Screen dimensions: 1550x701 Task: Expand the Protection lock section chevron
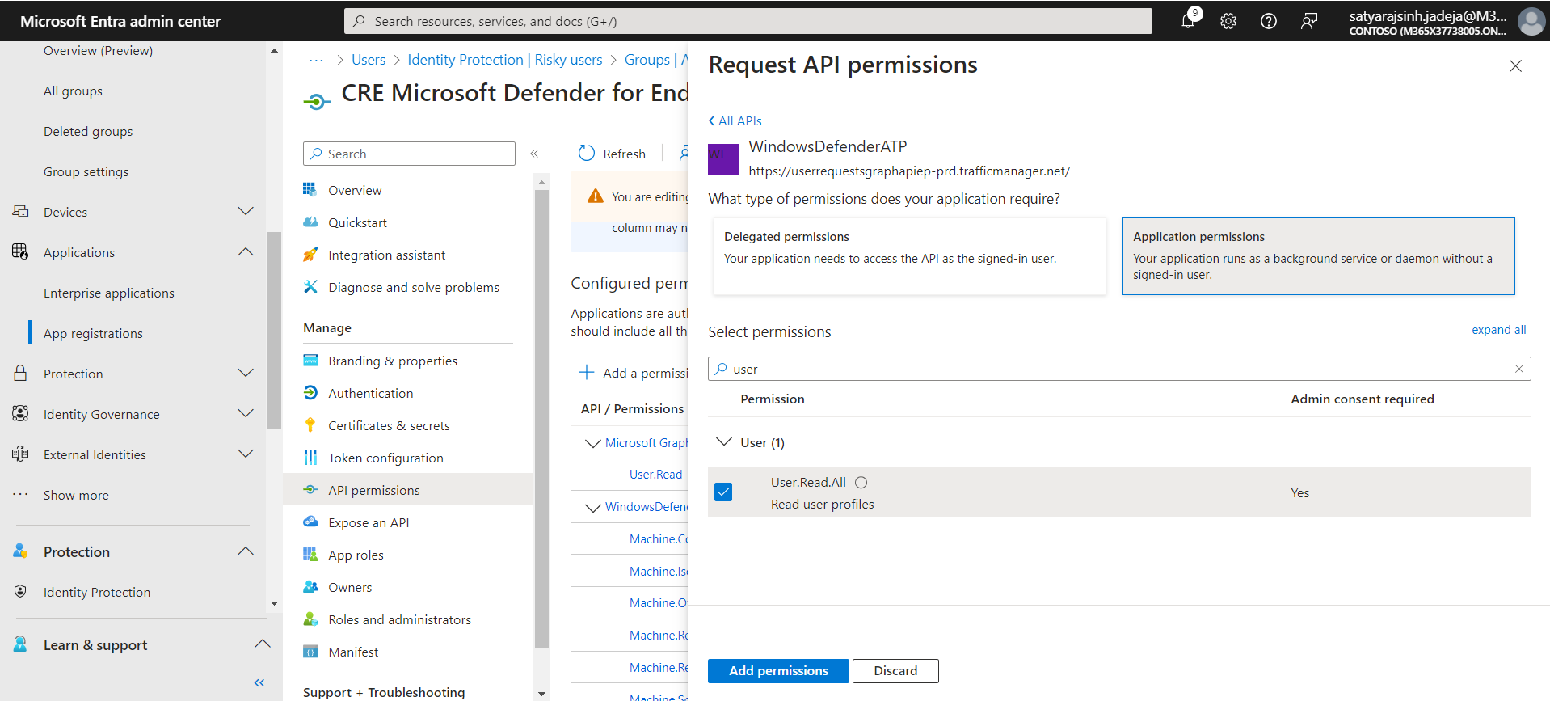coord(246,373)
